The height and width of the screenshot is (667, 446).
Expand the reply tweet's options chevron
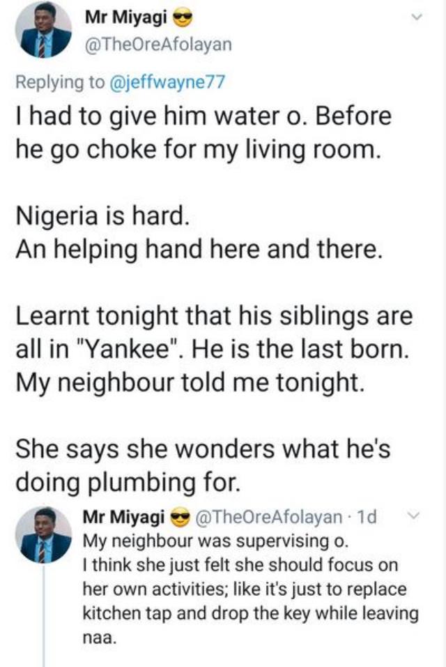click(411, 517)
